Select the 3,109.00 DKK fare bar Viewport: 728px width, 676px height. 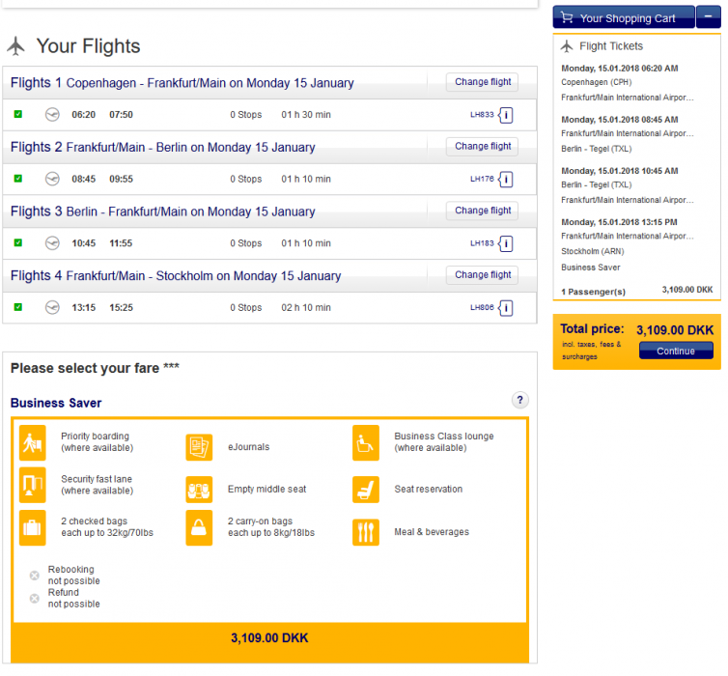269,641
